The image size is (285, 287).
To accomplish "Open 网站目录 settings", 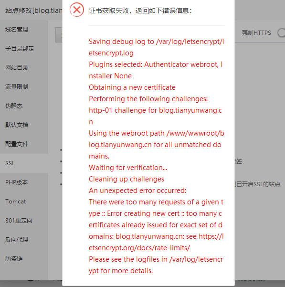I will (17, 67).
